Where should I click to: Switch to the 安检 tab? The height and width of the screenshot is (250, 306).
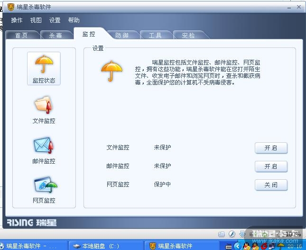pos(188,35)
